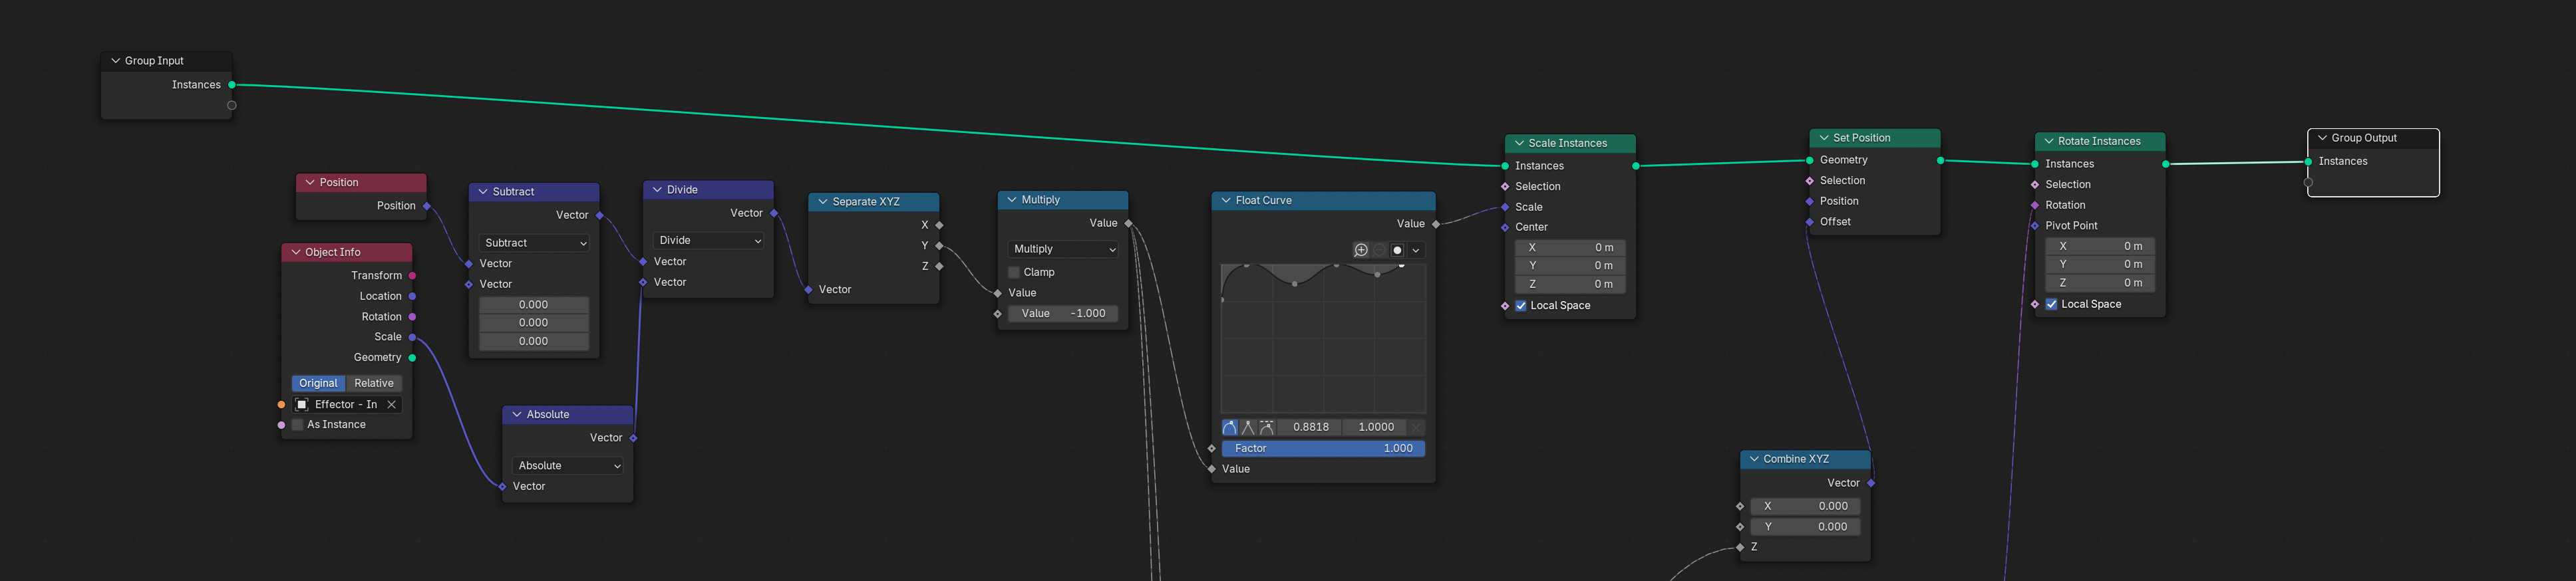Image resolution: width=2576 pixels, height=581 pixels.
Task: Collapse the Divide node
Action: pyautogui.click(x=657, y=190)
